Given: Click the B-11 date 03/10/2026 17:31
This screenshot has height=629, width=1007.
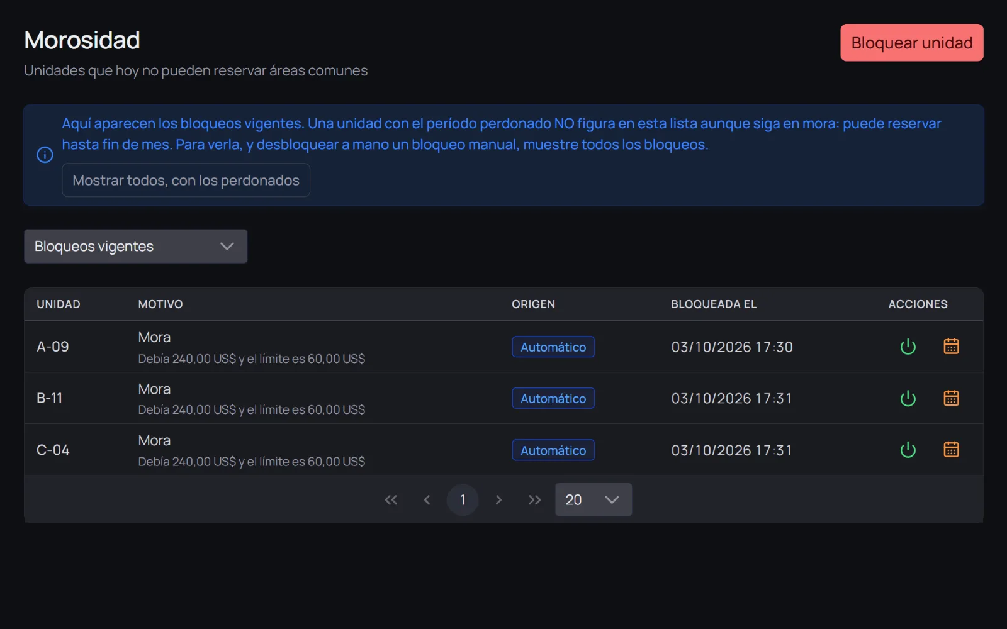Looking at the screenshot, I should click(x=731, y=398).
